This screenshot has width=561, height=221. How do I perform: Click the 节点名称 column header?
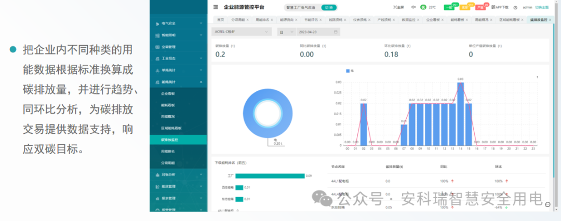[338, 167]
